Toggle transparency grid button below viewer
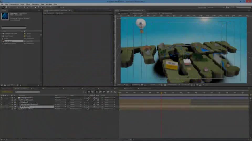The width and height of the screenshot is (252, 141). click(x=165, y=85)
